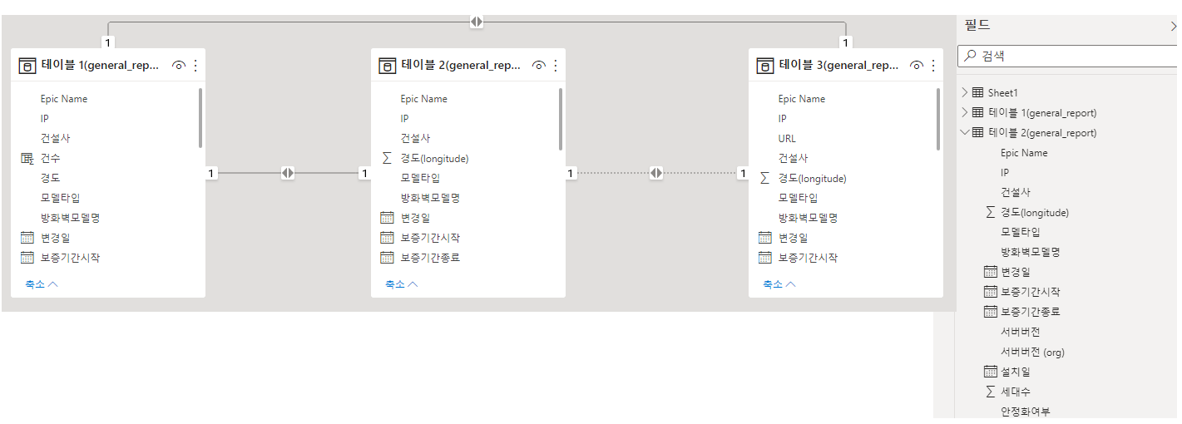1182x424 pixels.
Task: Click Sheet1 table icon in fields pane
Action: coord(977,92)
